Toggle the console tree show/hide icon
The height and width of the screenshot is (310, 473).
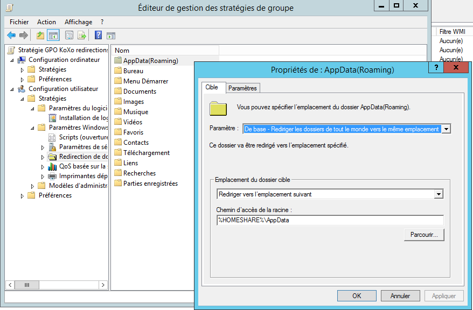point(53,36)
